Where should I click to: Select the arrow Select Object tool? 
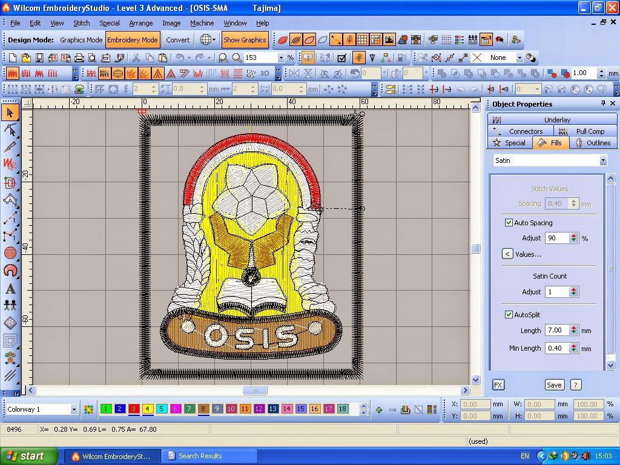click(x=9, y=113)
